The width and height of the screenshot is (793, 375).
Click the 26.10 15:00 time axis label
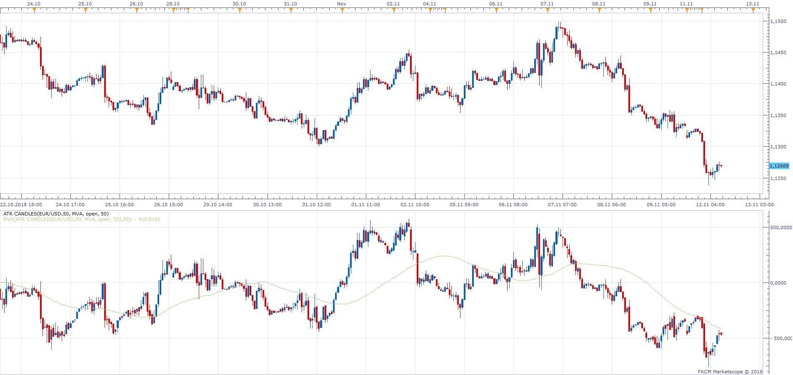pyautogui.click(x=169, y=205)
